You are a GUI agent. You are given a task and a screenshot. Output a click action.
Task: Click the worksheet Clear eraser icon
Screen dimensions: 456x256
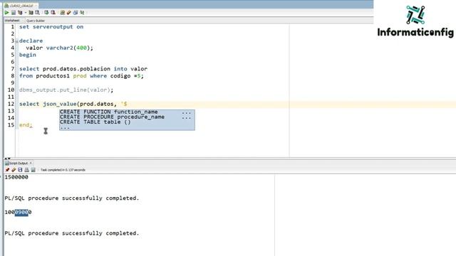tap(69, 13)
